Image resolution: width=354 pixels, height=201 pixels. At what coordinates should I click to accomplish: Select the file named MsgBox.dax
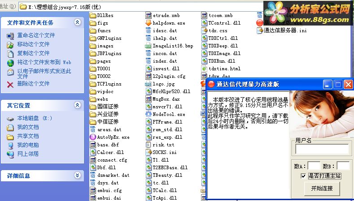pos(166,99)
